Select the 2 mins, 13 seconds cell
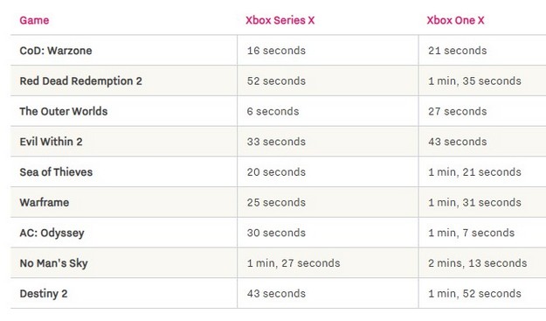Image resolution: width=546 pixels, height=321 pixels. 477,263
